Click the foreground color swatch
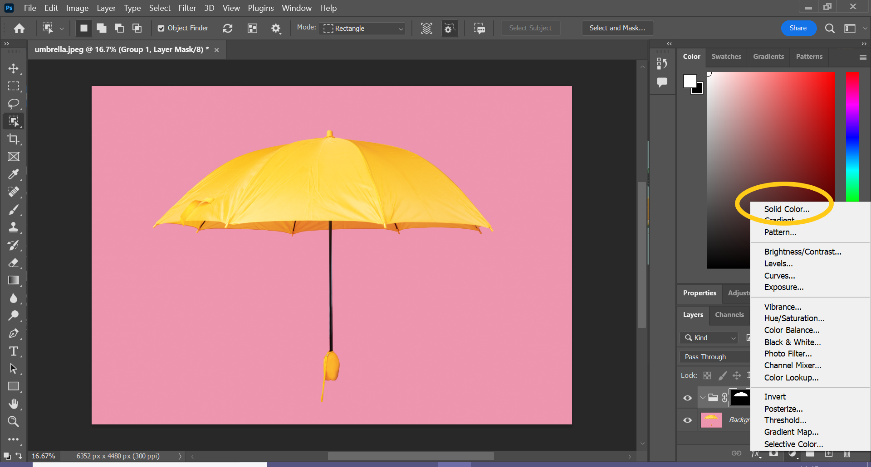The image size is (871, 467). click(x=690, y=81)
